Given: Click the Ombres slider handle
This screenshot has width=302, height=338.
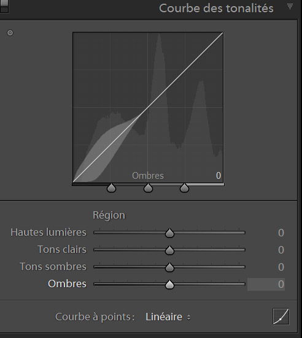Looking at the screenshot, I should [169, 285].
